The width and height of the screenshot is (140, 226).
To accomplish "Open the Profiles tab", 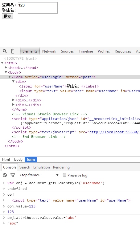I will point(104,51).
